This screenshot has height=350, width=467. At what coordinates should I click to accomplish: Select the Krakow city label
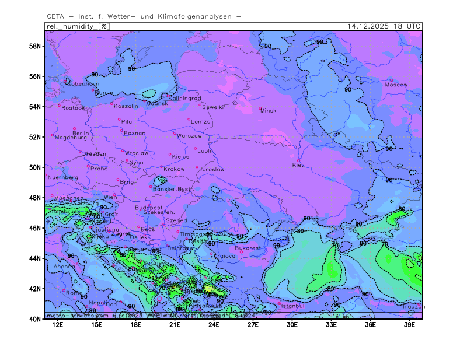point(174,169)
